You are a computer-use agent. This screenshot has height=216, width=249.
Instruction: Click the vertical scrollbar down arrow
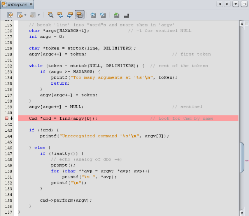[x=242, y=213]
